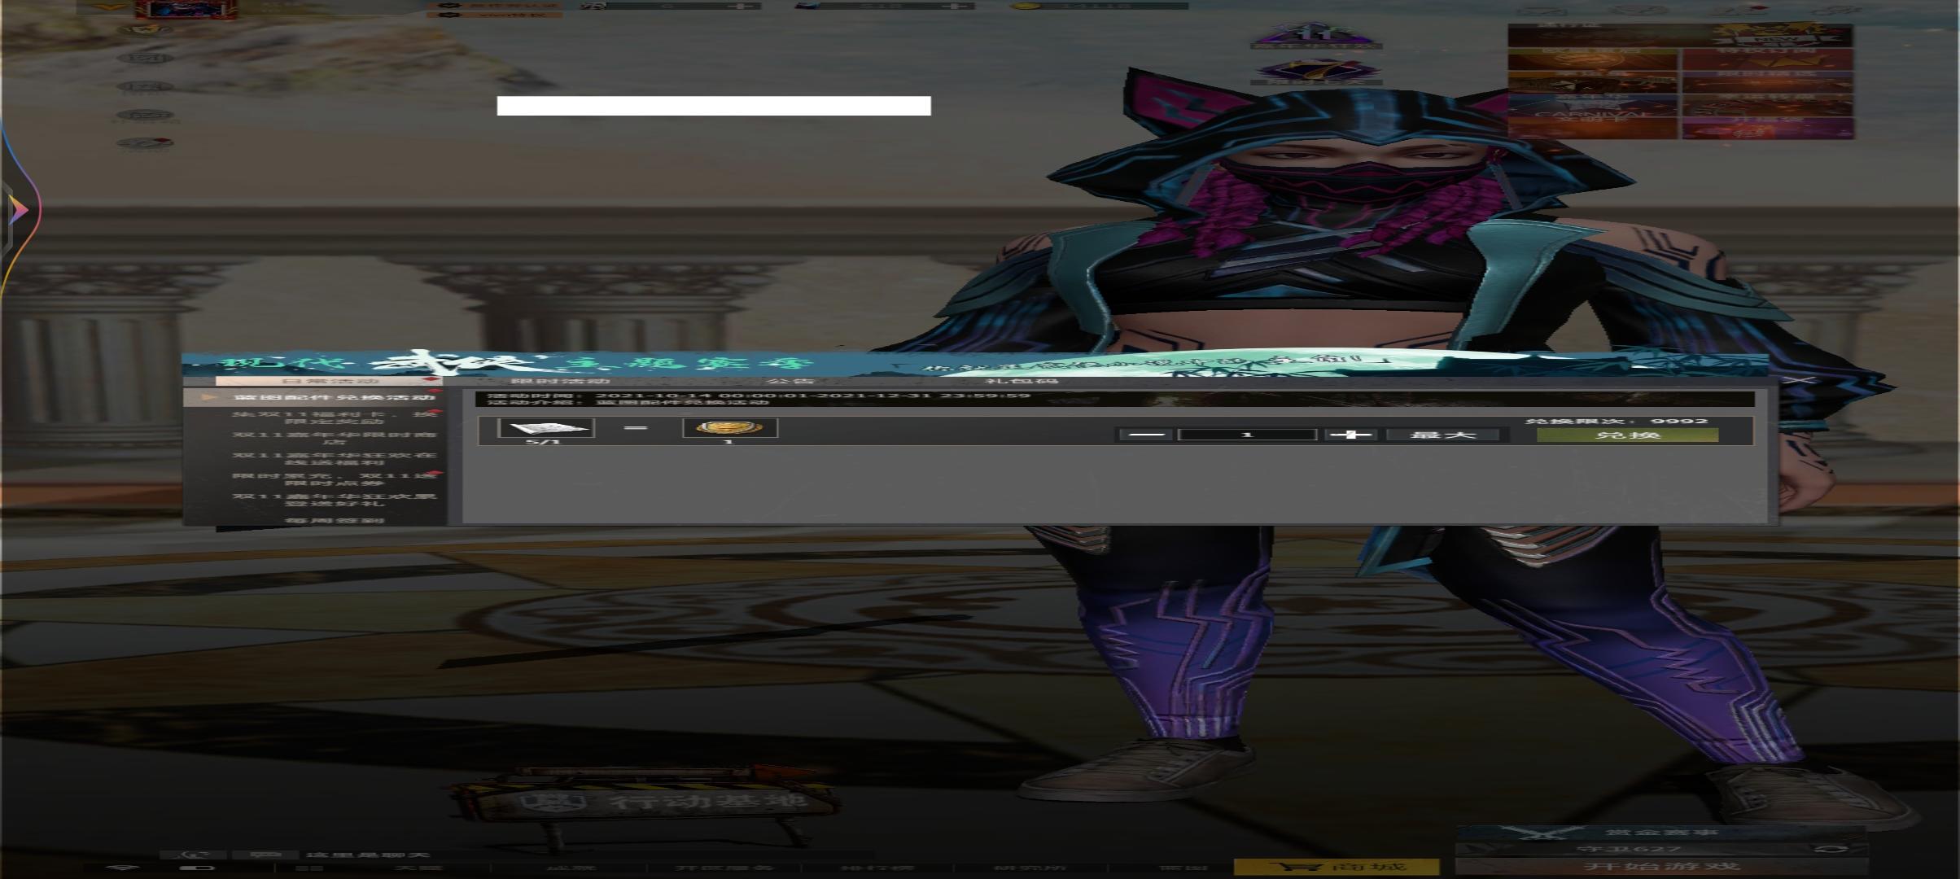Decrease the exchange quantity with minus
Screen dimensions: 1960x879
(x=1146, y=435)
